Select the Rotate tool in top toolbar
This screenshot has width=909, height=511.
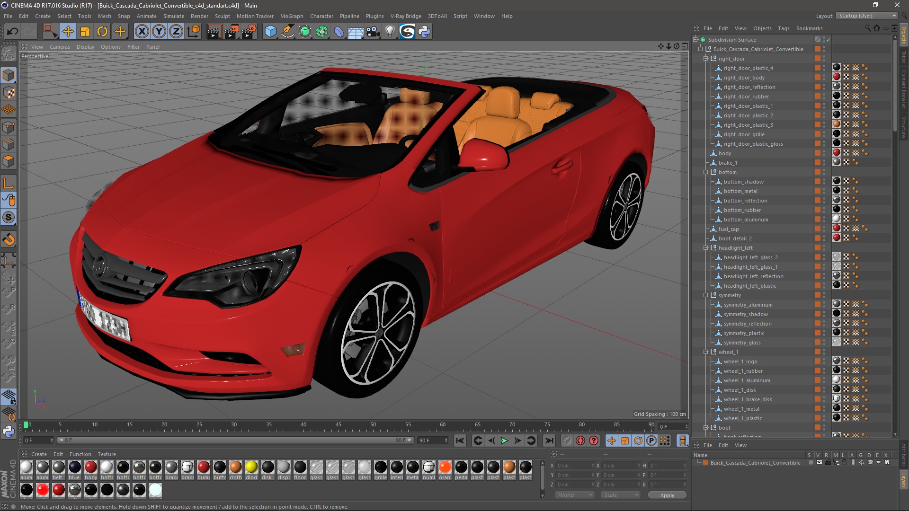pos(102,32)
